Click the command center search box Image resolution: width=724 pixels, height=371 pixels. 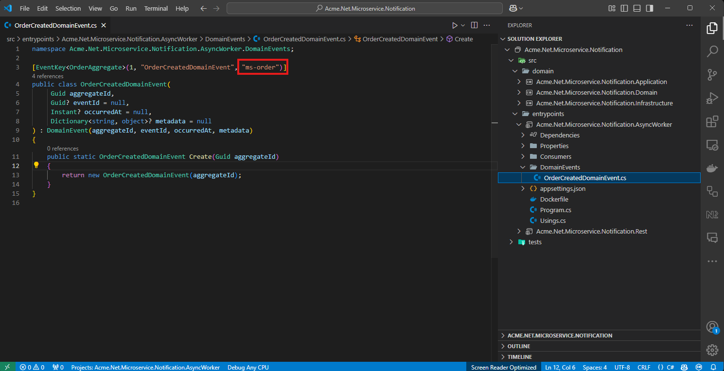pos(365,8)
